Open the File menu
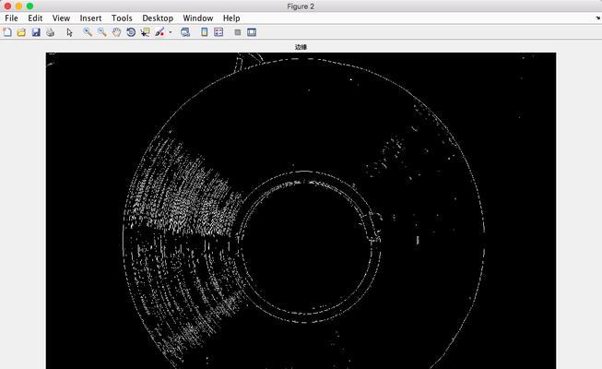The image size is (602, 369). [11, 18]
